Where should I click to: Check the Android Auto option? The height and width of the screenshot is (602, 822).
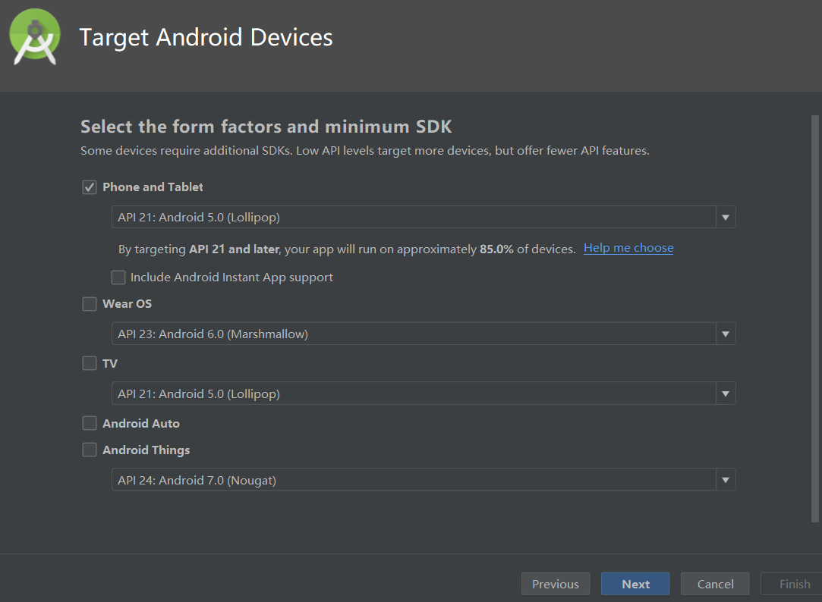89,423
